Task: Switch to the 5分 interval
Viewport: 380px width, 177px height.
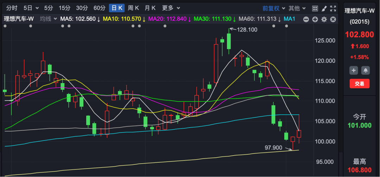Action: coord(49,8)
